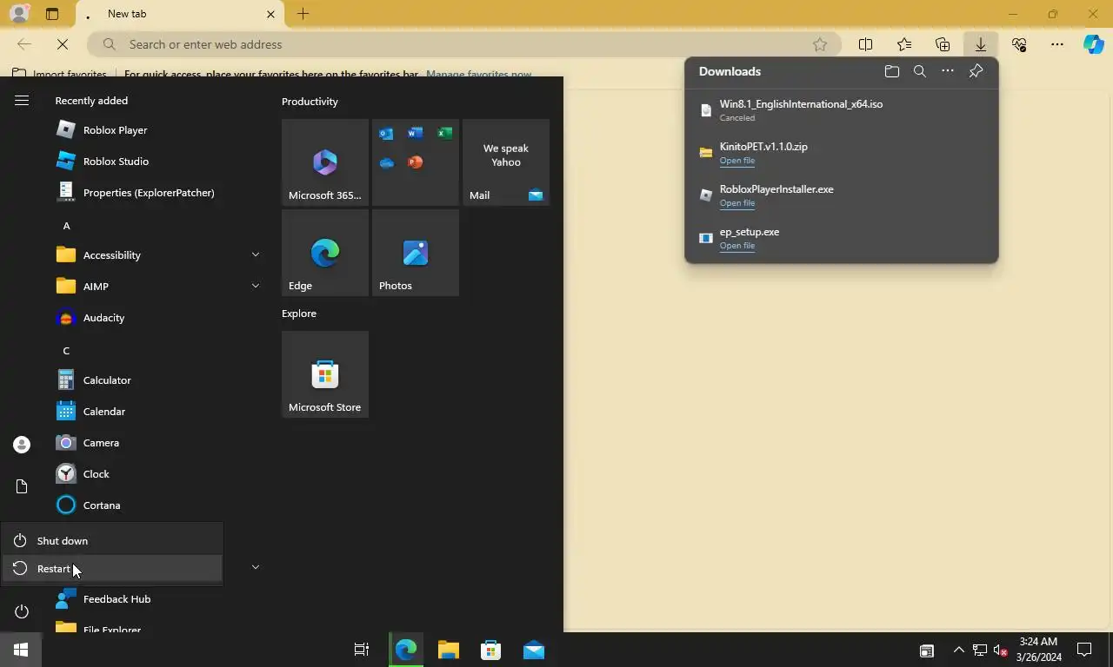Image resolution: width=1113 pixels, height=667 pixels.
Task: Open PowerPoint icon in Office tile folder
Action: [416, 162]
